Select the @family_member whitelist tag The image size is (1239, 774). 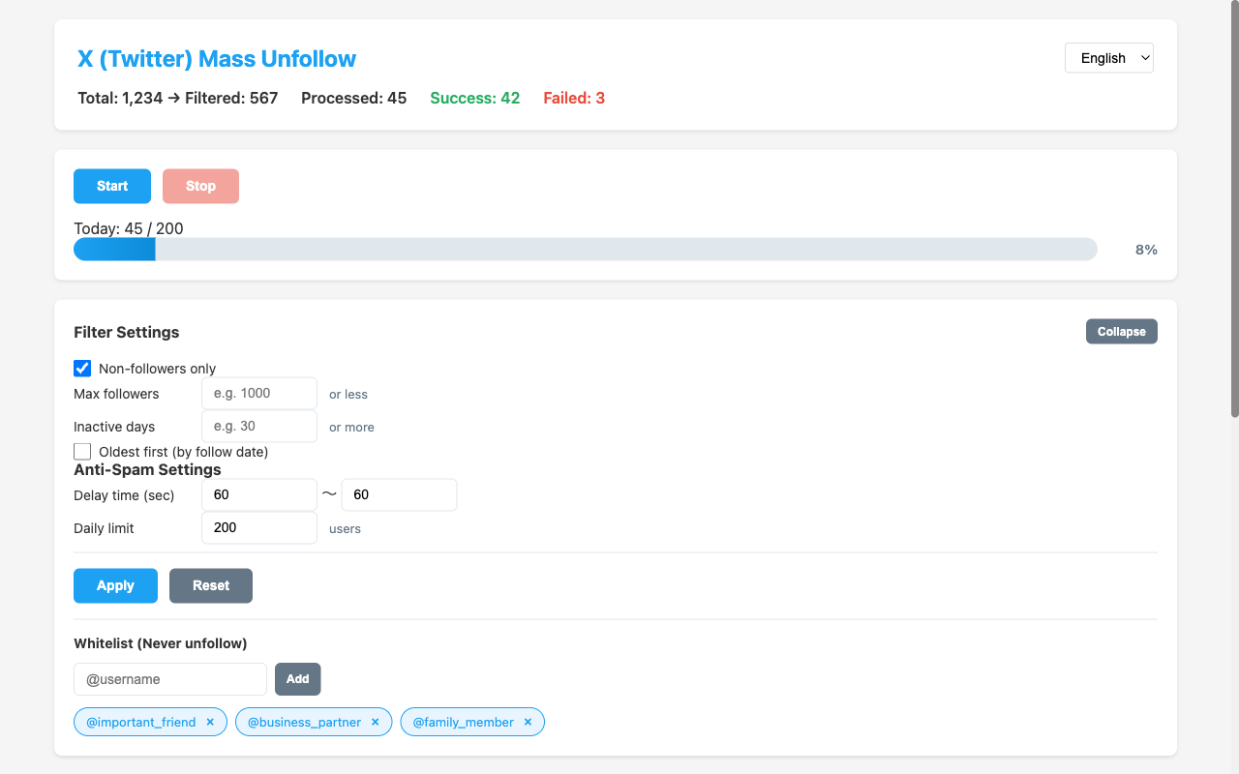click(x=472, y=722)
